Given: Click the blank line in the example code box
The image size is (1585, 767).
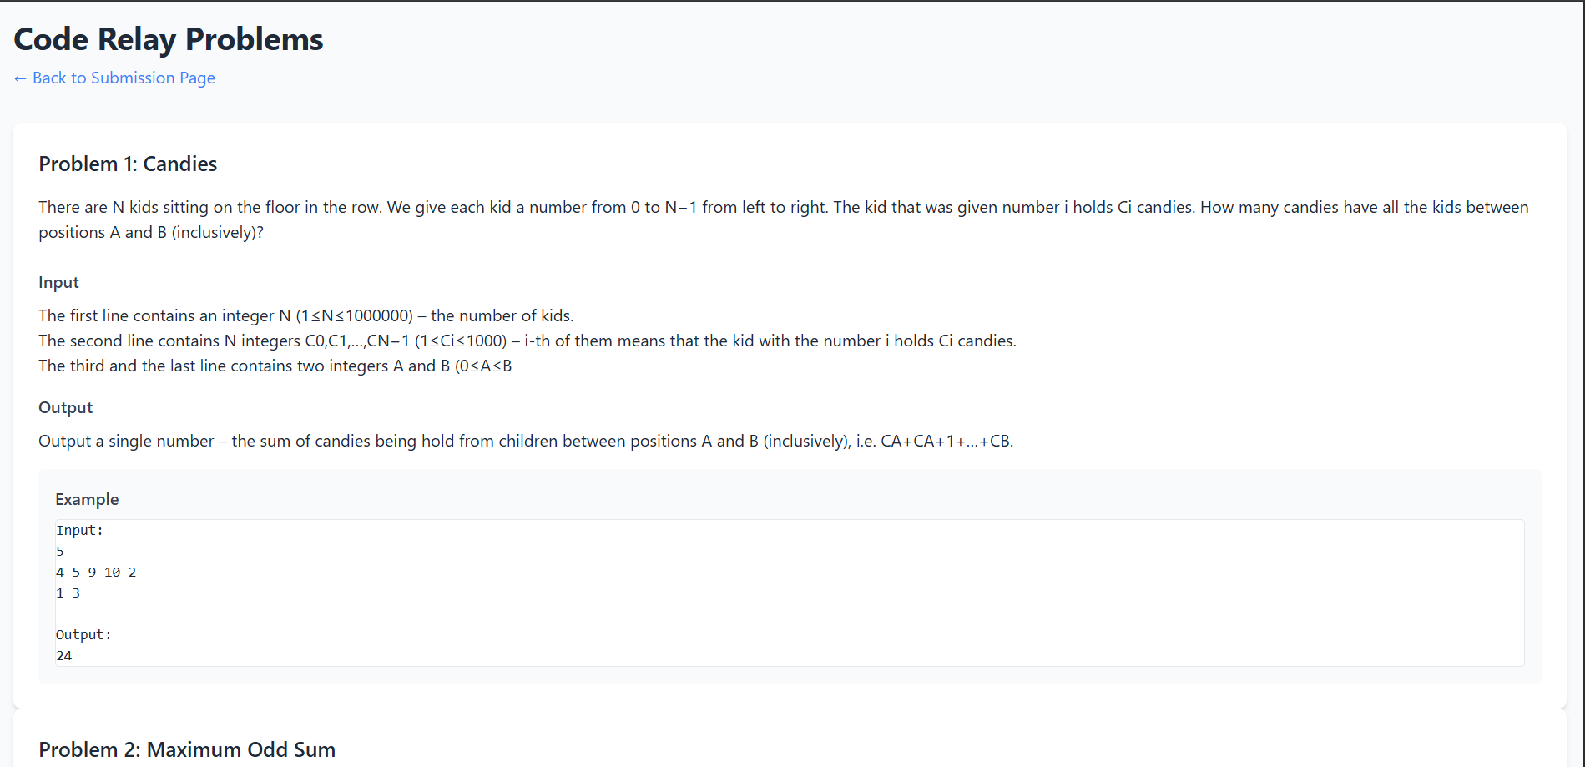Looking at the screenshot, I should (x=334, y=614).
